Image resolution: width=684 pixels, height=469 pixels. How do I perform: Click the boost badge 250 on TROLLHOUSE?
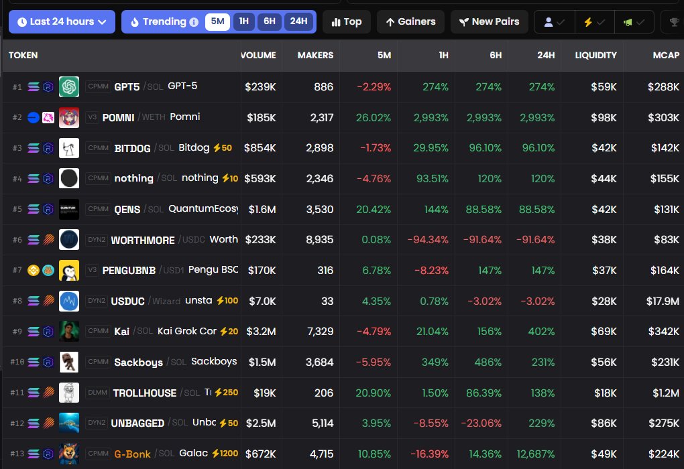(x=227, y=393)
